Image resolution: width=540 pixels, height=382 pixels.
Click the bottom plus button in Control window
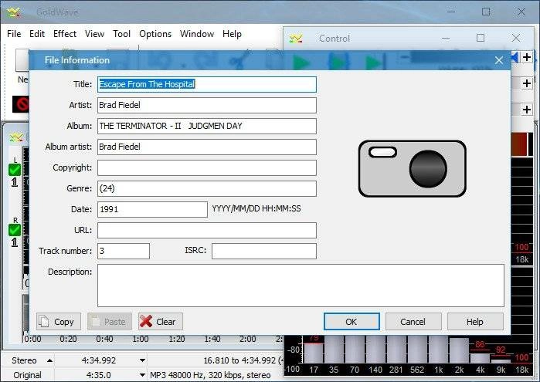pyautogui.click(x=527, y=110)
